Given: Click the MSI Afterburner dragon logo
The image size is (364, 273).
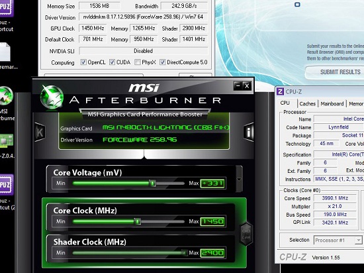Looking at the screenshot, I should click(52, 97).
